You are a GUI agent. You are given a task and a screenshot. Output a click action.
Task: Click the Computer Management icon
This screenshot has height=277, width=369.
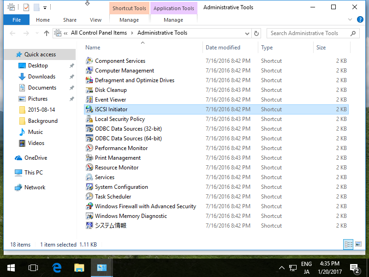(x=89, y=71)
